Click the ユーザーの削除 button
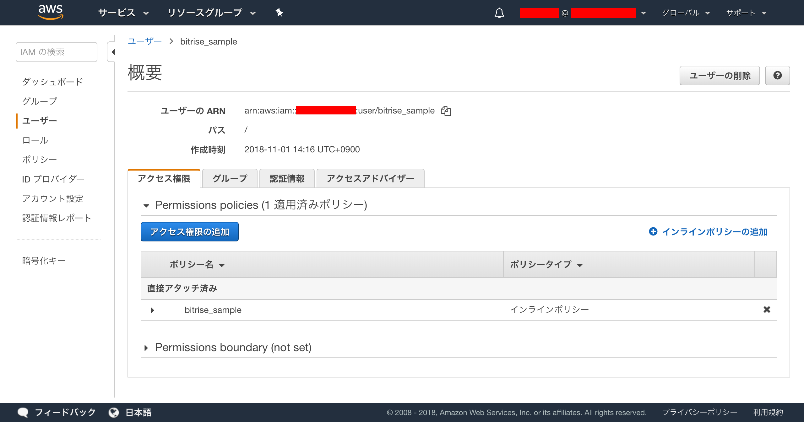 pyautogui.click(x=720, y=76)
